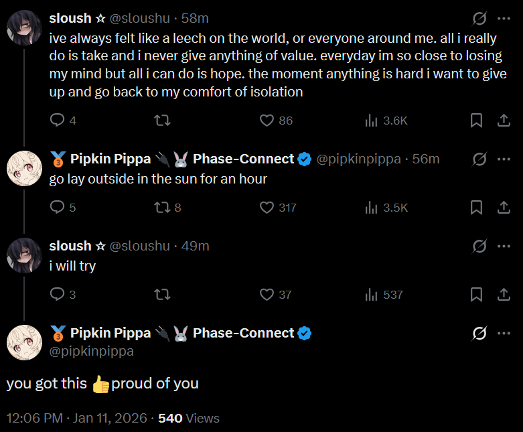Click Grok icon on Pippa's sun tweet
This screenshot has height=432, width=523.
click(479, 159)
